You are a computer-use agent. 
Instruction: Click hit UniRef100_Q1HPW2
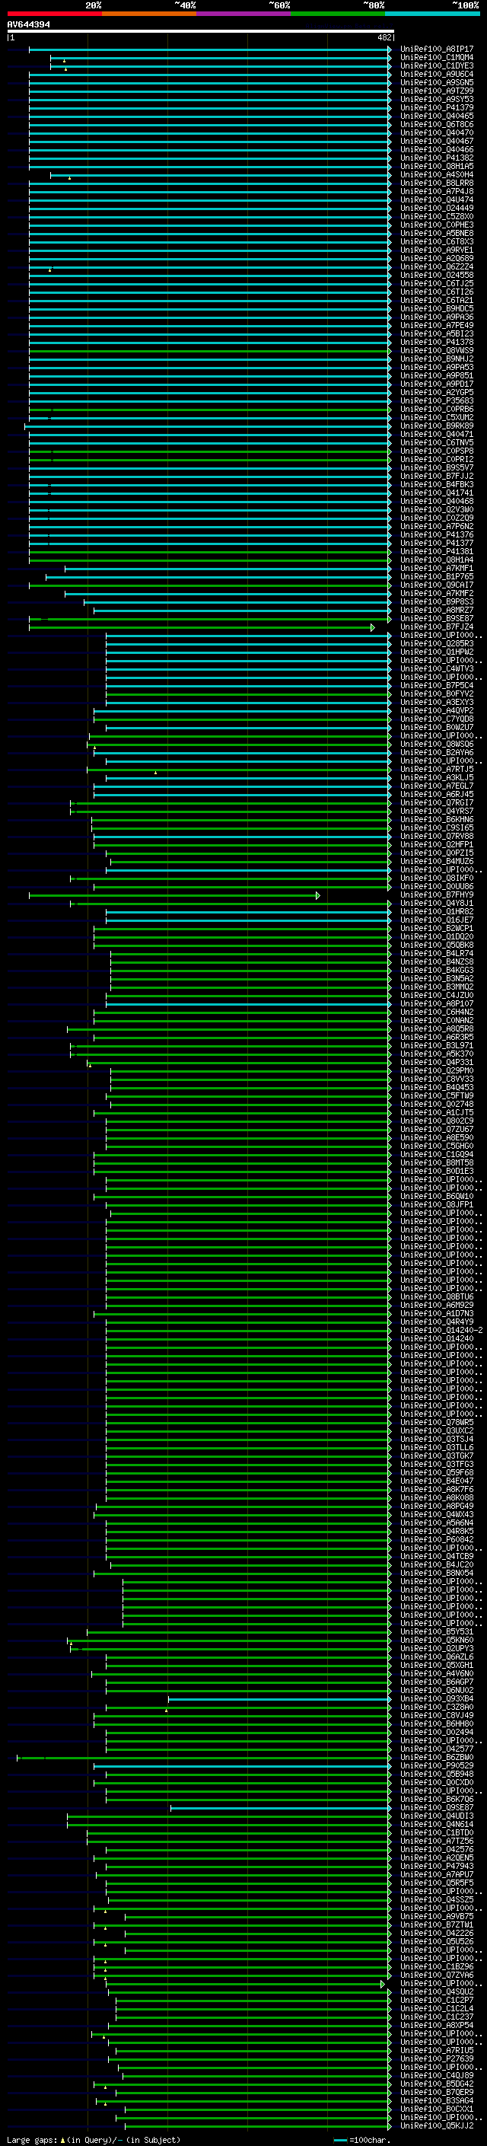[x=436, y=652]
